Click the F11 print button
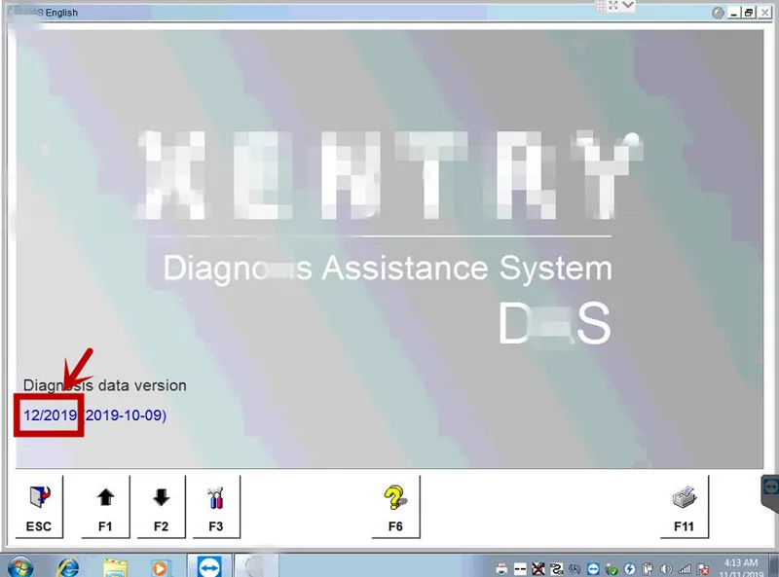The height and width of the screenshot is (577, 779). coord(685,507)
